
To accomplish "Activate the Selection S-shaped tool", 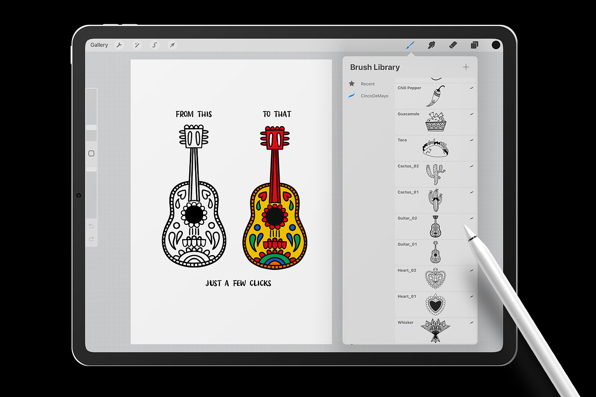I will 154,45.
